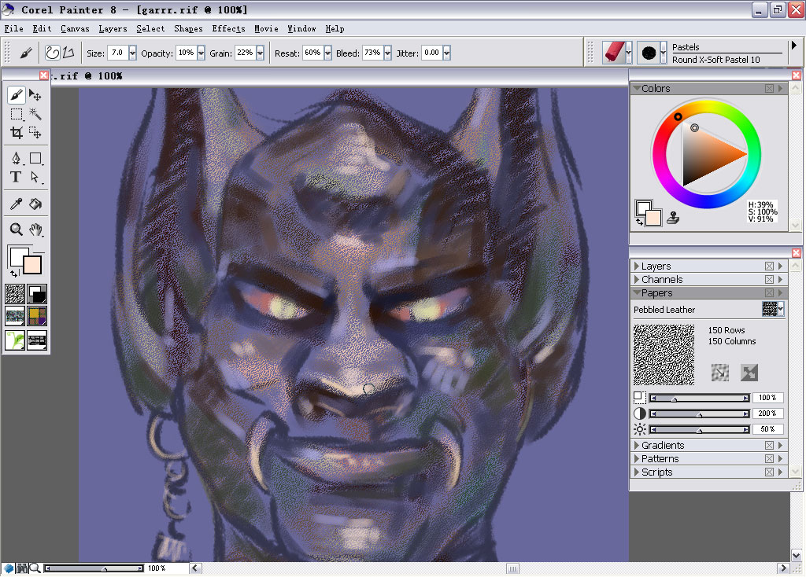
Task: Open the Grain dropdown arrow
Action: 260,53
